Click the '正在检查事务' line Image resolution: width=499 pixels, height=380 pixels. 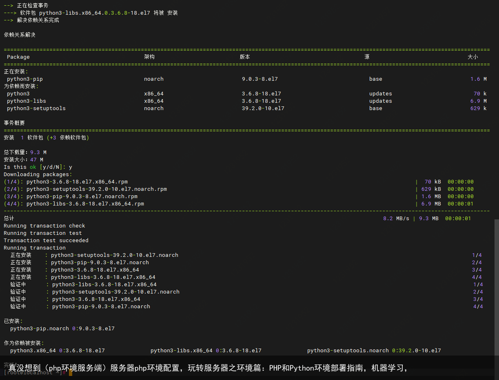pyautogui.click(x=26, y=6)
